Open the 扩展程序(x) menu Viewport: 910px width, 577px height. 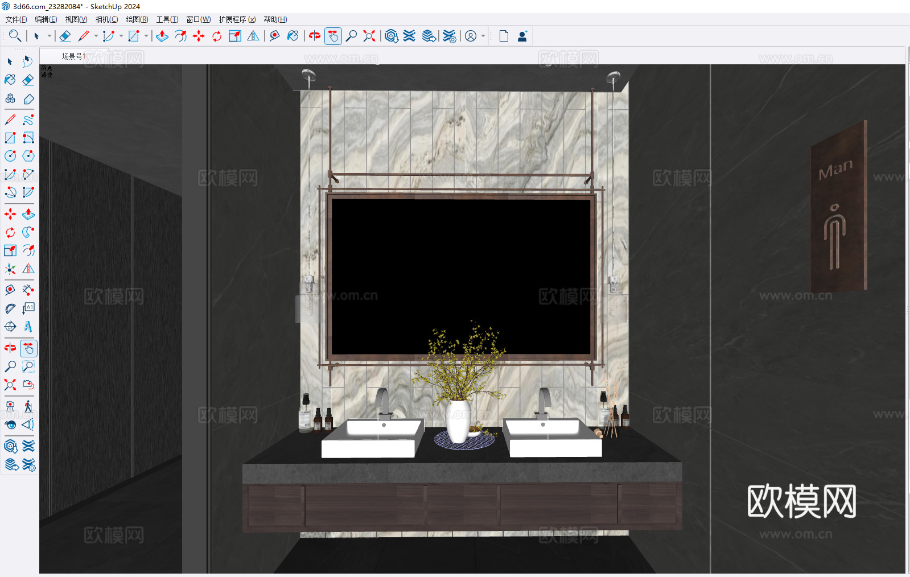pos(237,19)
